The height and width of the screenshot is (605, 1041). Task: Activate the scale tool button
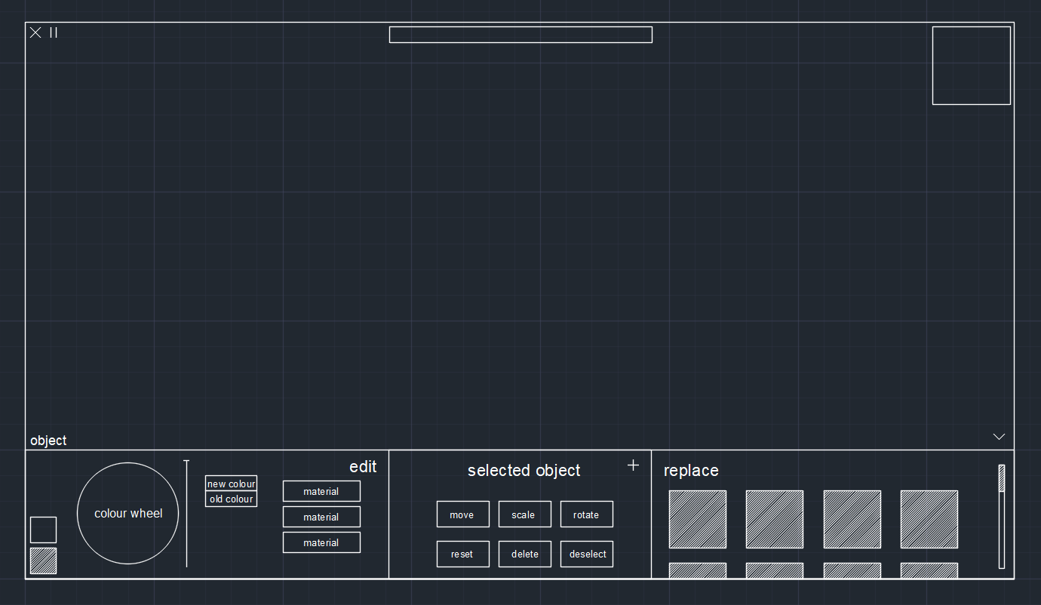pos(524,514)
